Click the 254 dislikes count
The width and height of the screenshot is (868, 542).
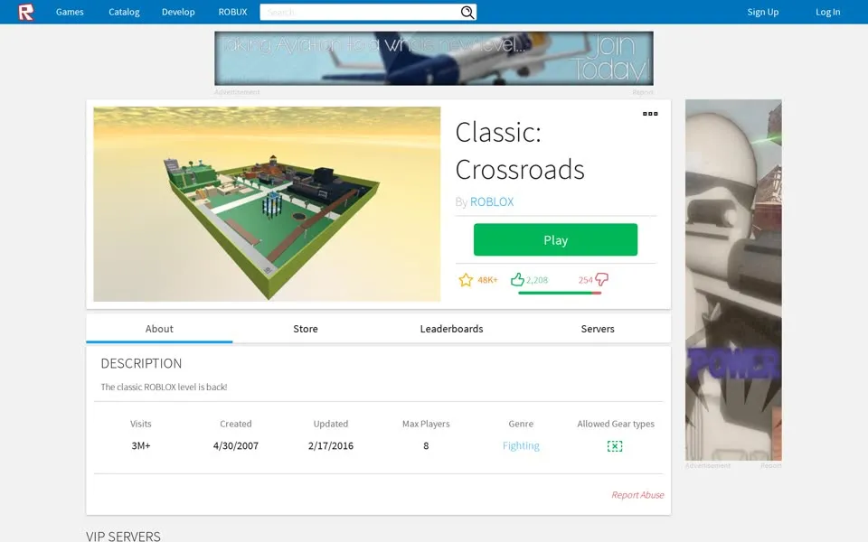pyautogui.click(x=586, y=280)
